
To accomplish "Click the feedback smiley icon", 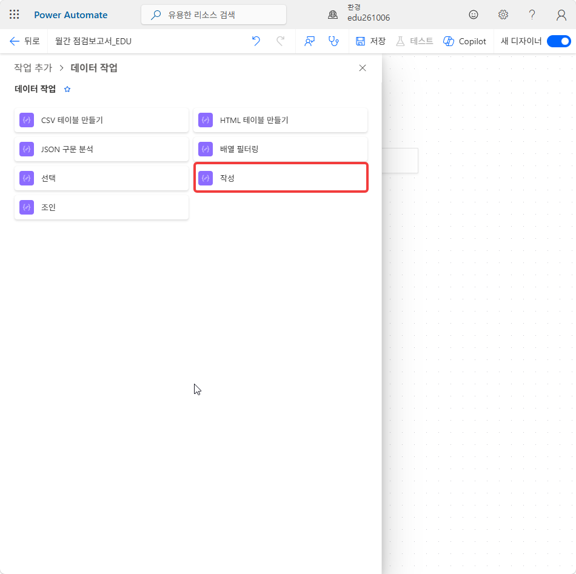I will tap(474, 15).
